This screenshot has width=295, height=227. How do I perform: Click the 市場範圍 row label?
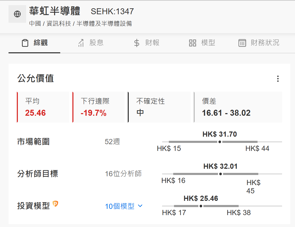(x=33, y=142)
